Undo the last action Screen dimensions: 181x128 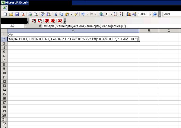(83, 14)
